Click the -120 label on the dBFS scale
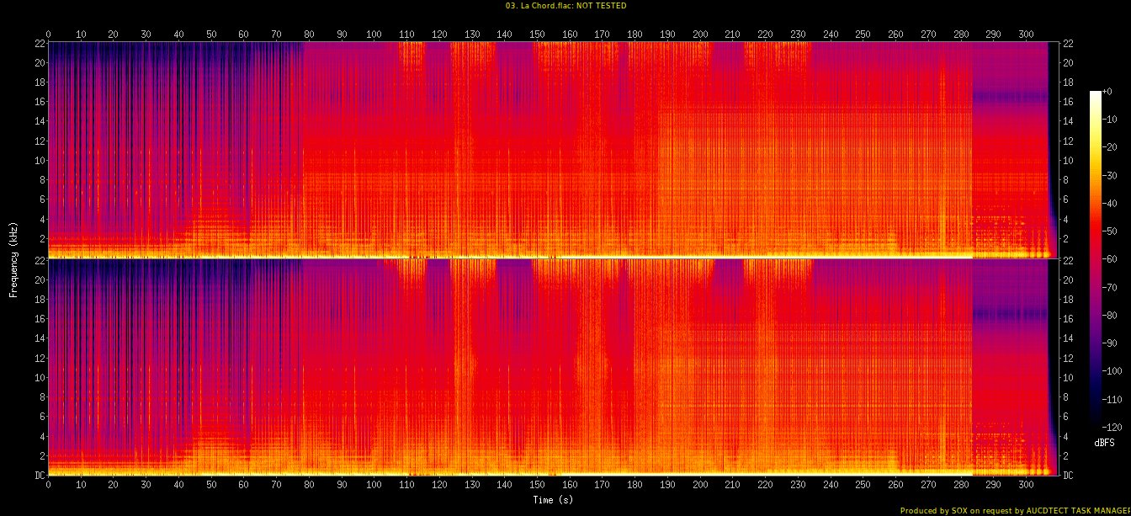 coord(1112,426)
